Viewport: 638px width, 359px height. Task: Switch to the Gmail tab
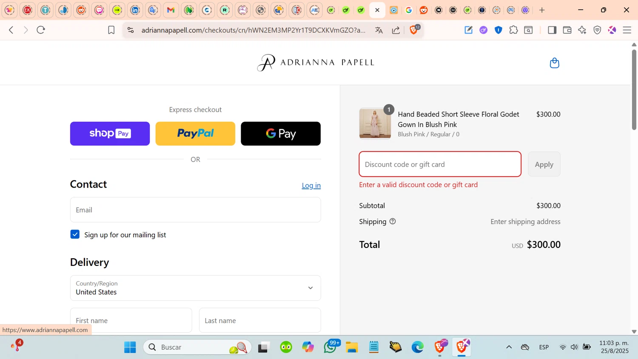(171, 10)
